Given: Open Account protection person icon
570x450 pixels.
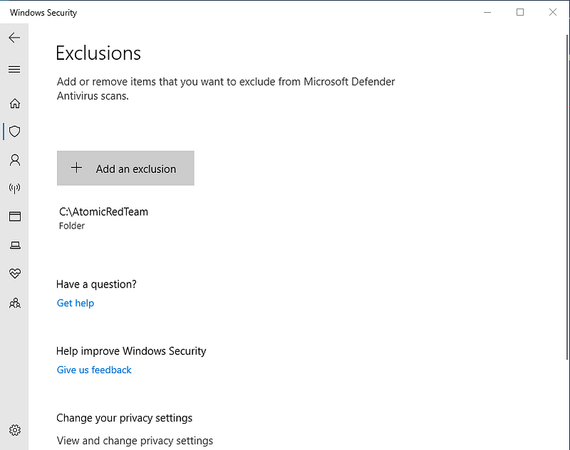Looking at the screenshot, I should 14,159.
